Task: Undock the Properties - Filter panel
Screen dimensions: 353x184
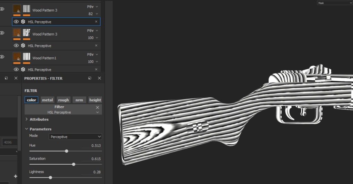Action: [90, 78]
